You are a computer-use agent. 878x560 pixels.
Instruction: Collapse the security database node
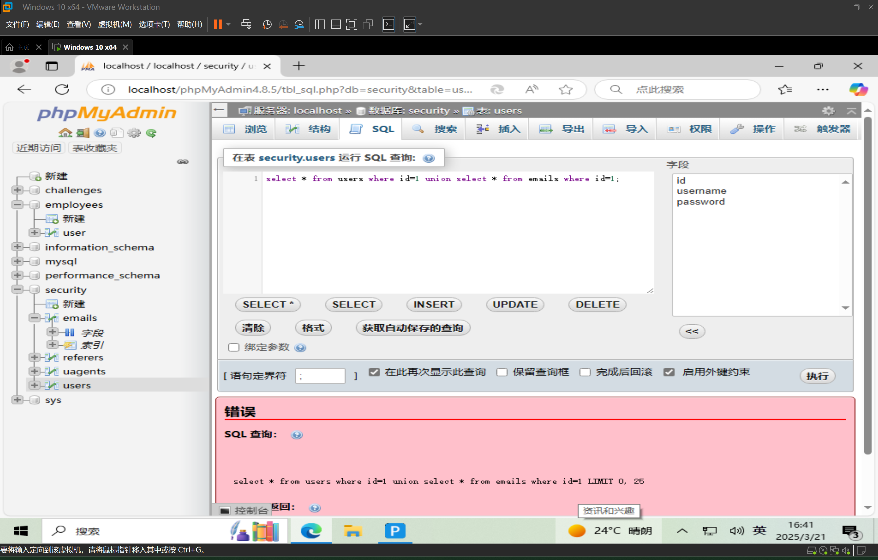point(17,290)
